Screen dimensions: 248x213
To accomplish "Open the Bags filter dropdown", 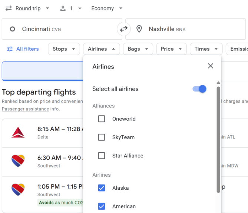I will pyautogui.click(x=138, y=49).
